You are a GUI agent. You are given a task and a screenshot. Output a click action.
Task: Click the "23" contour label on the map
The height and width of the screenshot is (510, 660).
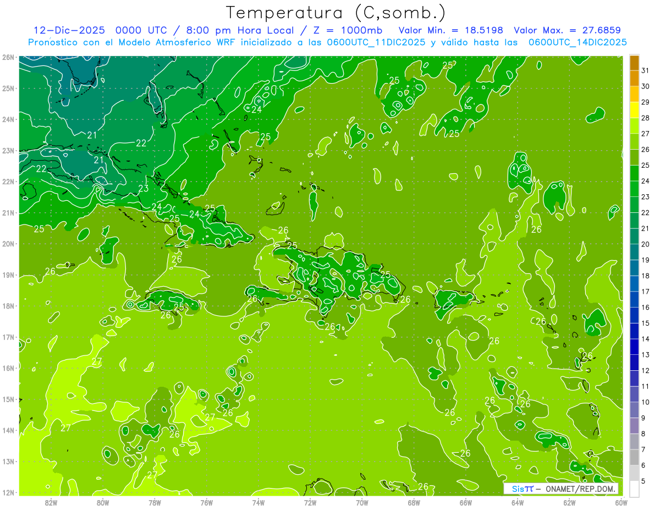pyautogui.click(x=144, y=189)
